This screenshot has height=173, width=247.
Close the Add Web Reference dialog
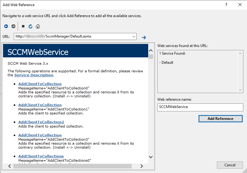point(240,5)
